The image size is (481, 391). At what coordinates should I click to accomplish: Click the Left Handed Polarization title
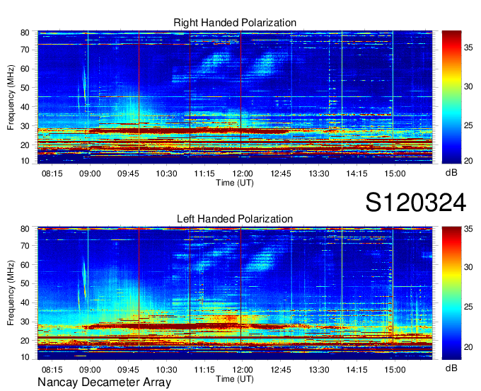(x=235, y=219)
